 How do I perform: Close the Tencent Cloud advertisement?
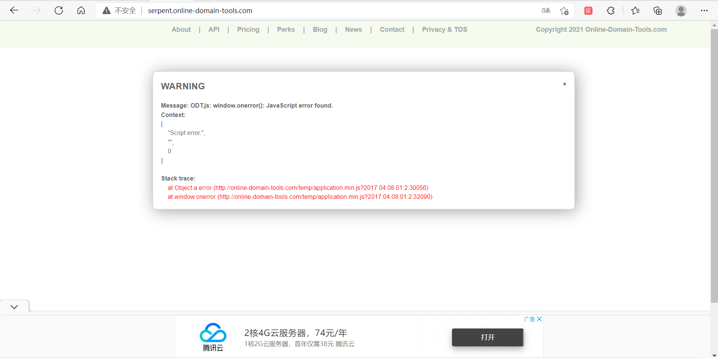540,319
